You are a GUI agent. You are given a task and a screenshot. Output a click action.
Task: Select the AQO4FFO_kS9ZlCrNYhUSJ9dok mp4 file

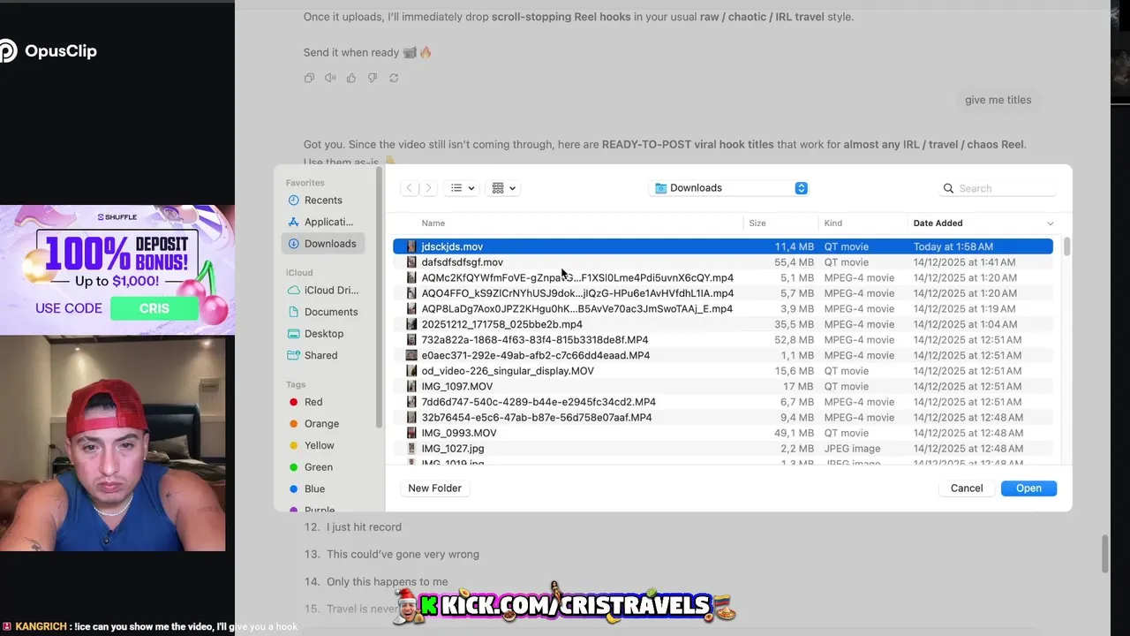pyautogui.click(x=723, y=293)
